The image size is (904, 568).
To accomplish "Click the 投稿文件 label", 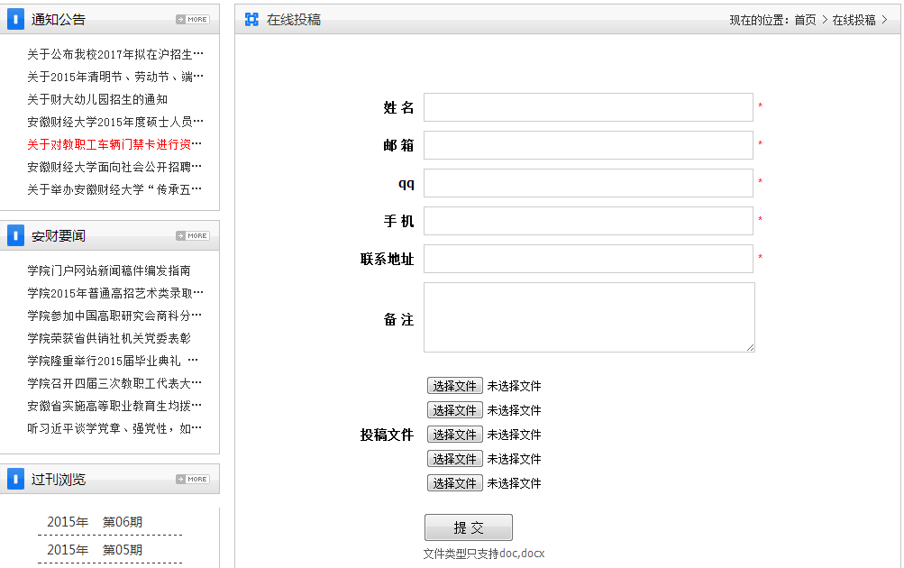I will [387, 435].
